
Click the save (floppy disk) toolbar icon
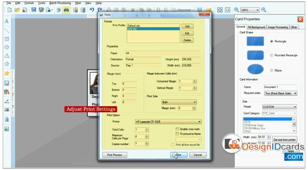(x=34, y=10)
